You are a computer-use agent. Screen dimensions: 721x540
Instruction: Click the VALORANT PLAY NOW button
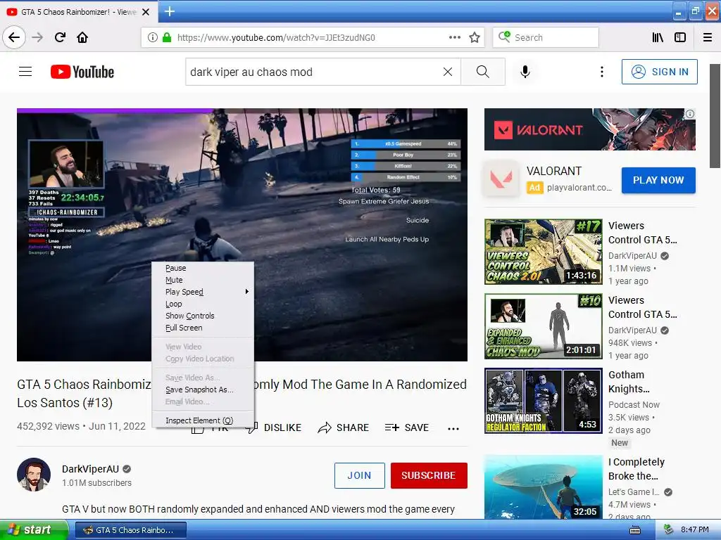pyautogui.click(x=658, y=180)
